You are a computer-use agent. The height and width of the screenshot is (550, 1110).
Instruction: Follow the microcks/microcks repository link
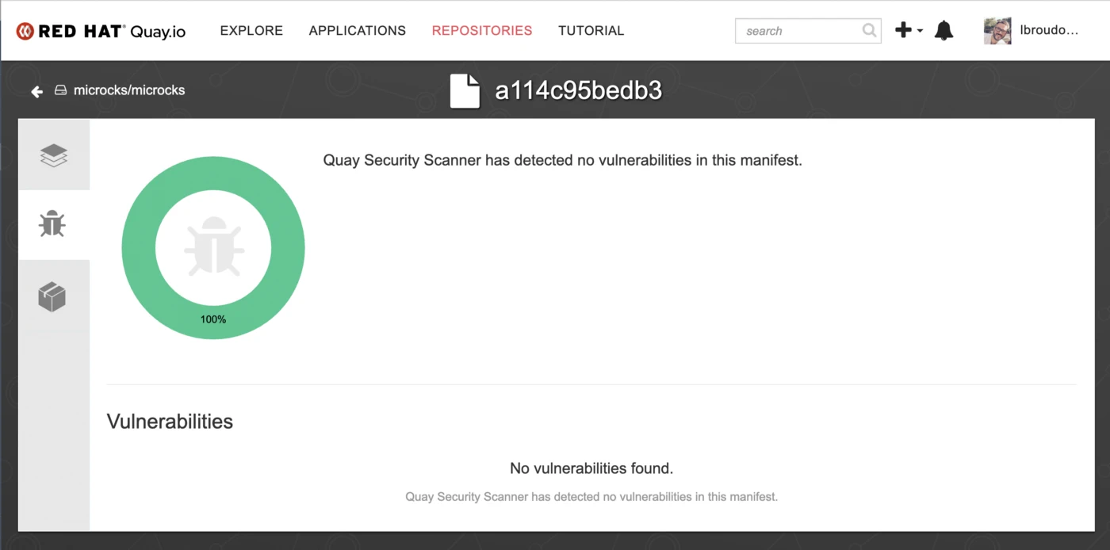point(129,90)
